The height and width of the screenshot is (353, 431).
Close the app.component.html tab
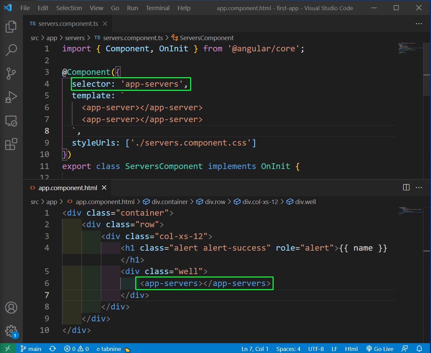click(104, 188)
